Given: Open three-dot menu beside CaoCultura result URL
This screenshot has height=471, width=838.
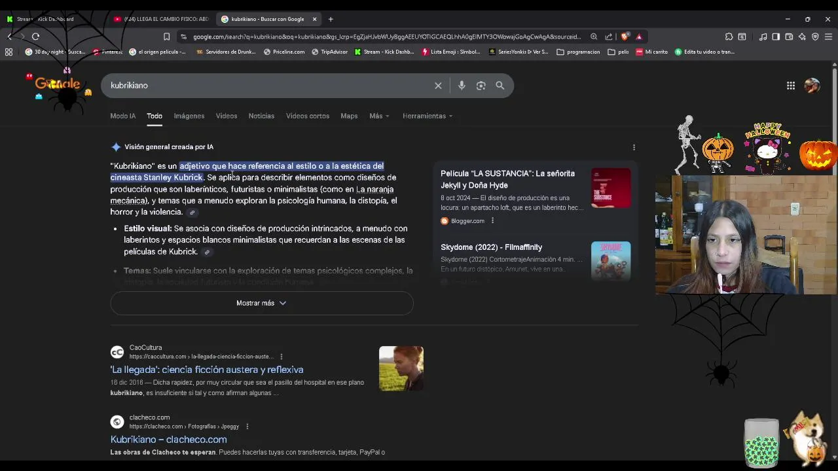Looking at the screenshot, I should click(282, 357).
